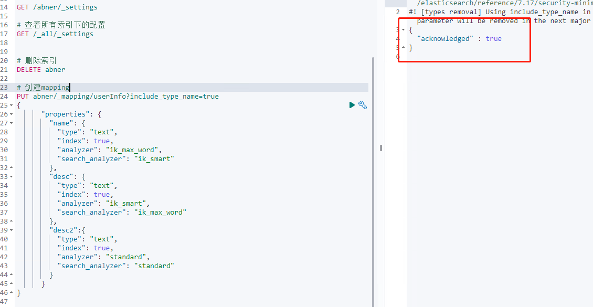Click the fold arrow at line 44
Image resolution: width=593 pixels, height=307 pixels.
coord(12,275)
